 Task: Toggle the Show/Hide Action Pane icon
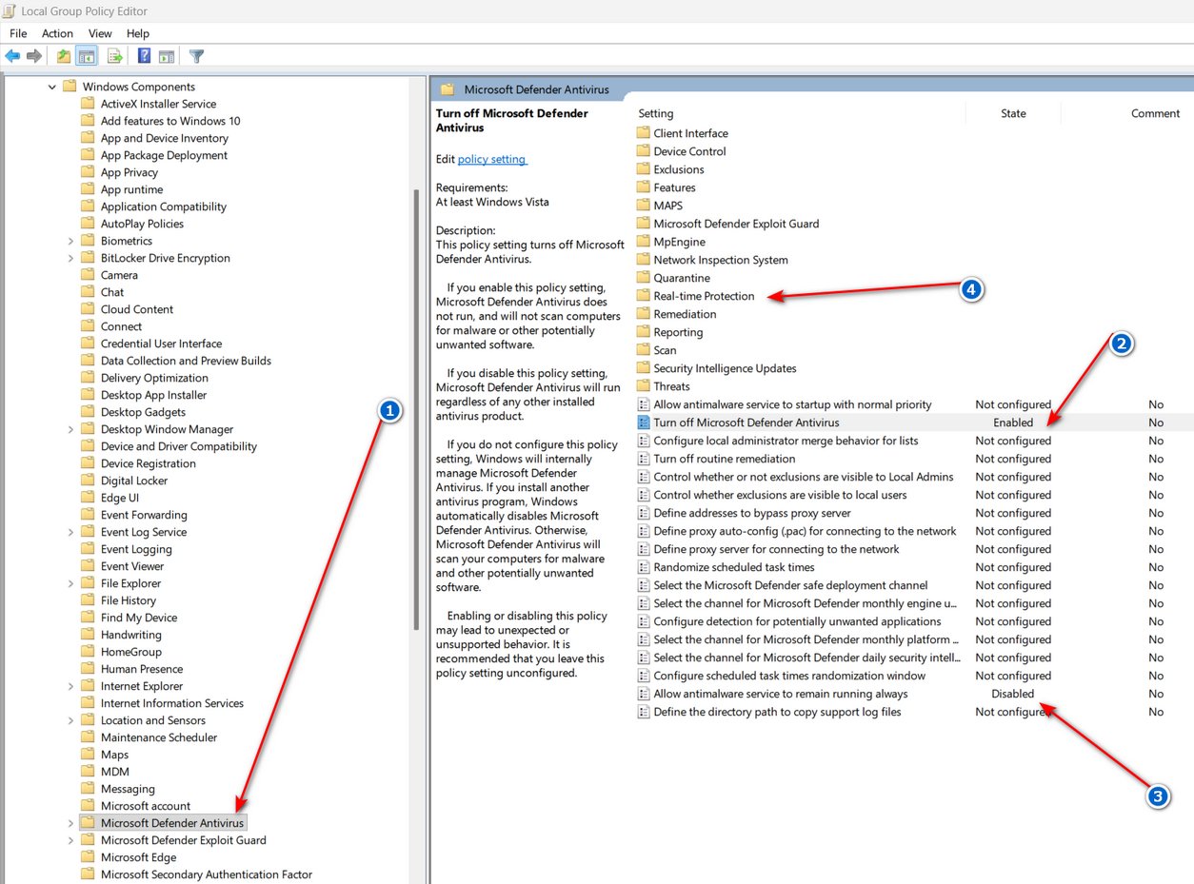pyautogui.click(x=167, y=56)
